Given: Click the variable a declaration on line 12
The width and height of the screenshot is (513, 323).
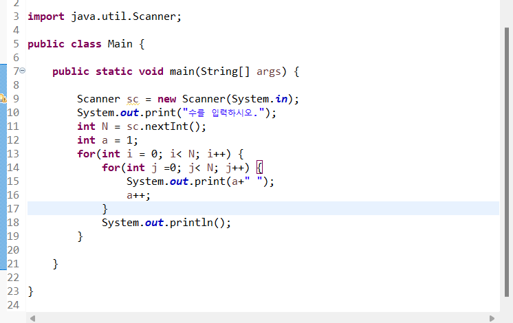Looking at the screenshot, I should click(x=105, y=140).
